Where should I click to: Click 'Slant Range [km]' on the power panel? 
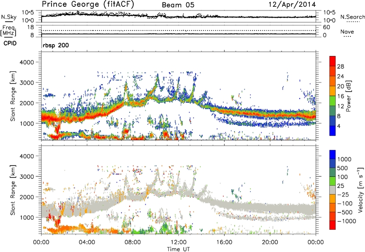13,96
